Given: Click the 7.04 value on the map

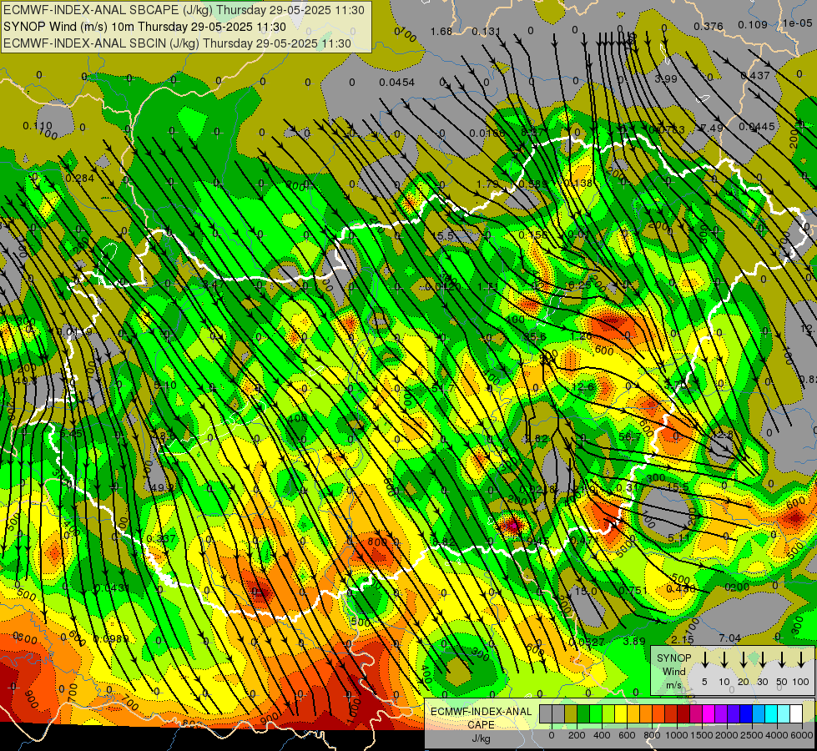Looking at the screenshot, I should 730,638.
